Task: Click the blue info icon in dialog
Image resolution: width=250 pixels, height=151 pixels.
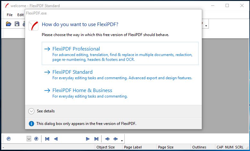Action: (x=31, y=124)
